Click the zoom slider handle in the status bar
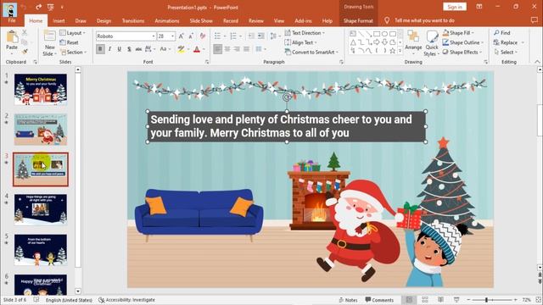 point(486,300)
